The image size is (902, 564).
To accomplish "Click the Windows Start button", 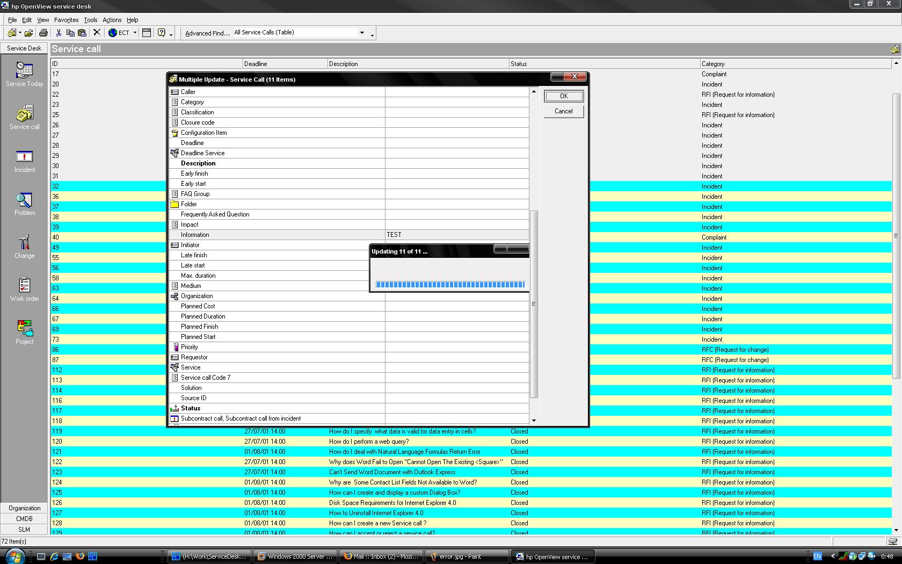I will click(x=14, y=556).
